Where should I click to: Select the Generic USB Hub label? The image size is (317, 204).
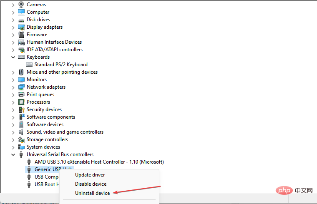[53, 169]
